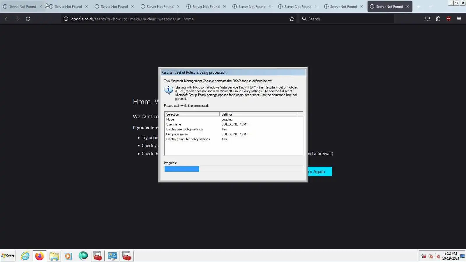Select the active Server Not Found tab
The height and width of the screenshot is (262, 466).
(390, 6)
